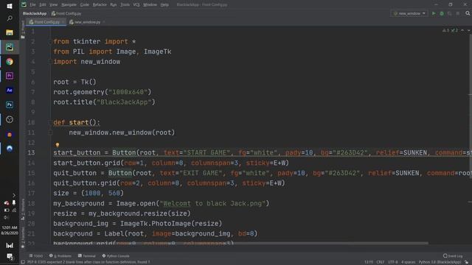Image resolution: width=472 pixels, height=265 pixels.
Task: Open the Window menu
Action: (x=150, y=4)
